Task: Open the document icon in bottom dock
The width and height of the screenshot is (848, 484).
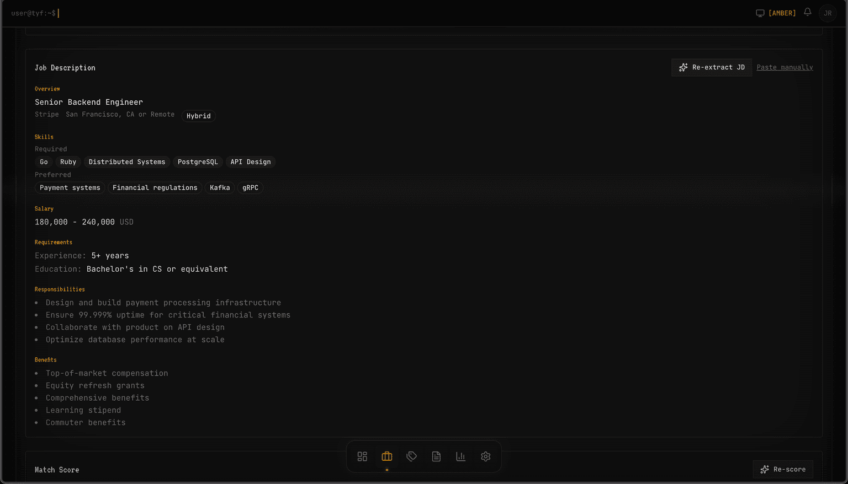Action: click(436, 456)
